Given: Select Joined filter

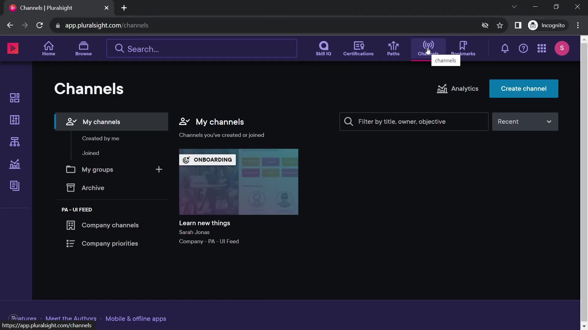Looking at the screenshot, I should [x=90, y=153].
